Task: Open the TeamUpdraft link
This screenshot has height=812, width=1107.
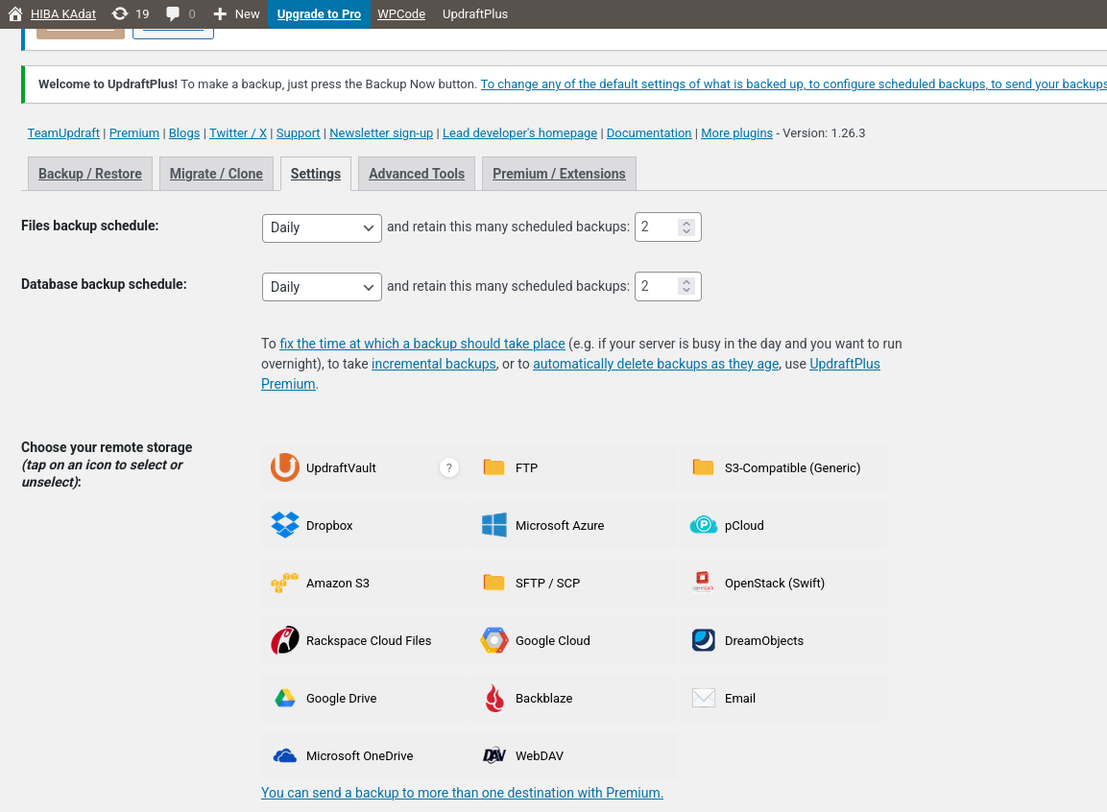Action: tap(63, 132)
